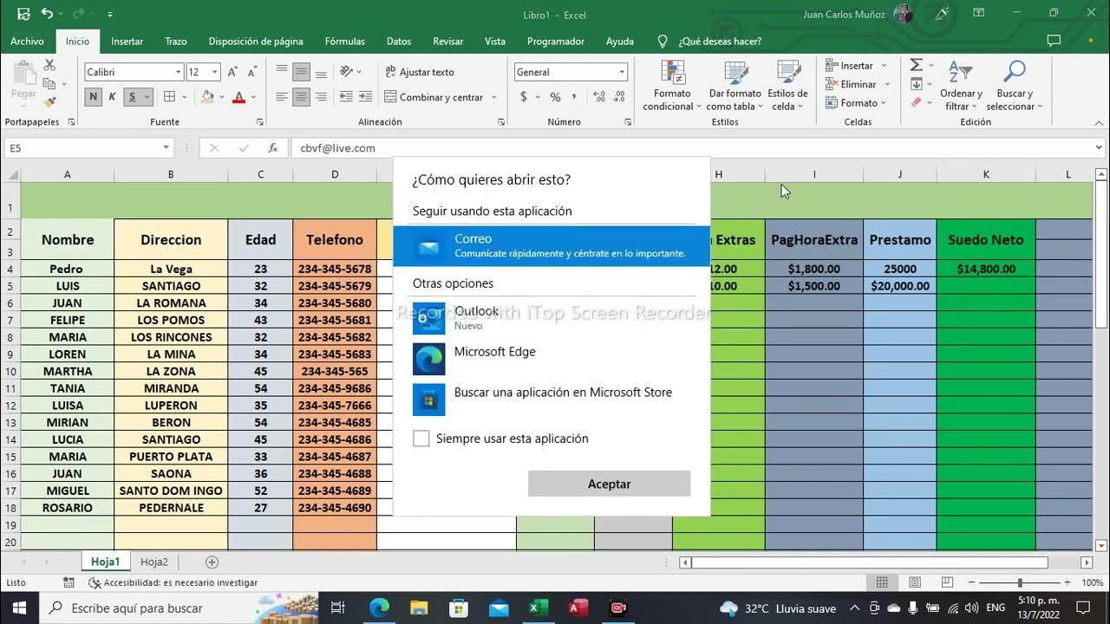Adjust the zoom slider in status bar
This screenshot has height=624, width=1110.
pyautogui.click(x=1020, y=583)
